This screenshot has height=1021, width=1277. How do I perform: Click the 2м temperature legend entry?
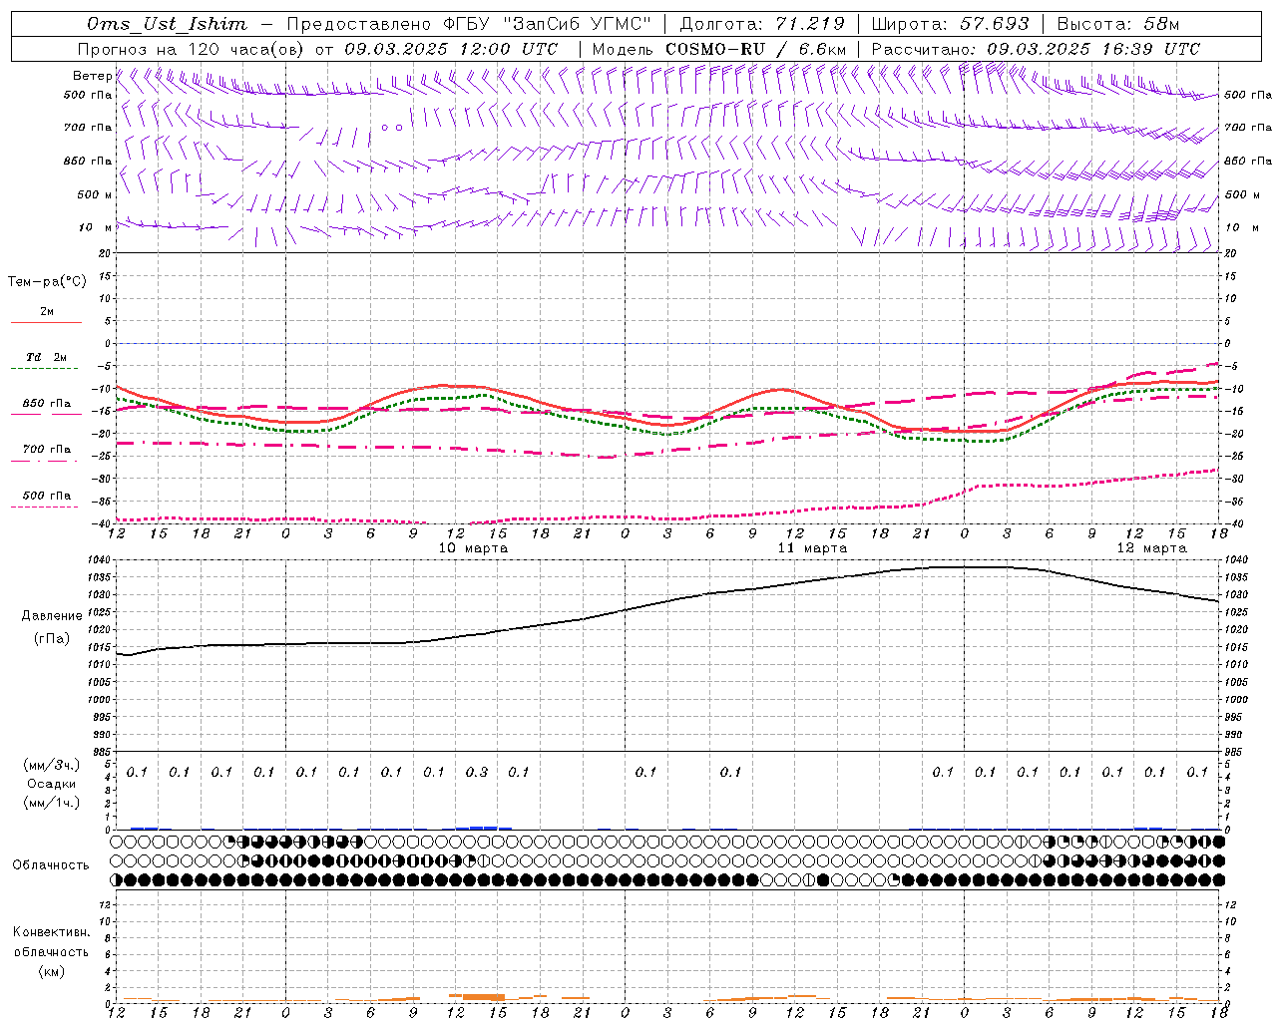tap(47, 311)
